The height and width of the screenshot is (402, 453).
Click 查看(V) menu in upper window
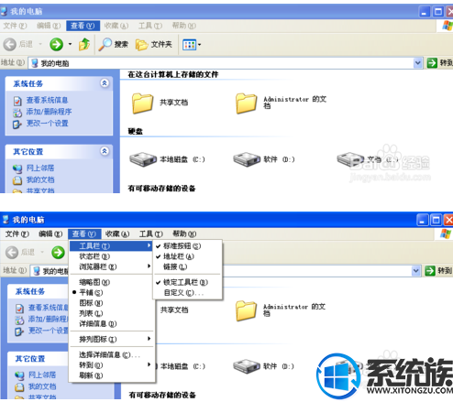click(x=83, y=26)
